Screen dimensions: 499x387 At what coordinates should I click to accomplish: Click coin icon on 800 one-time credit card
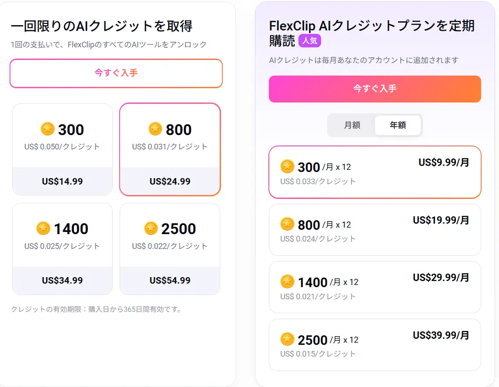coord(155,129)
